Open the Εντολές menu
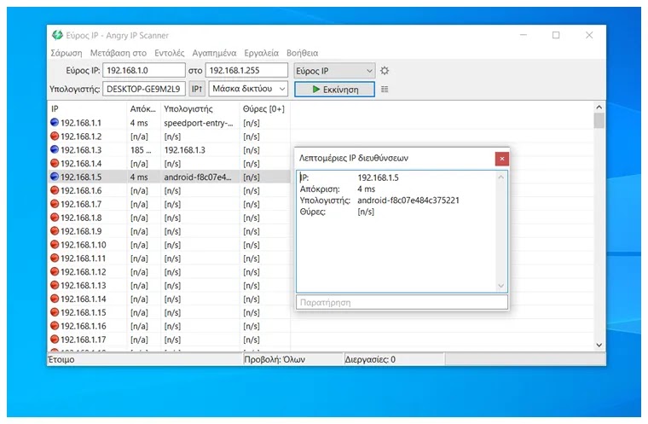 (170, 53)
